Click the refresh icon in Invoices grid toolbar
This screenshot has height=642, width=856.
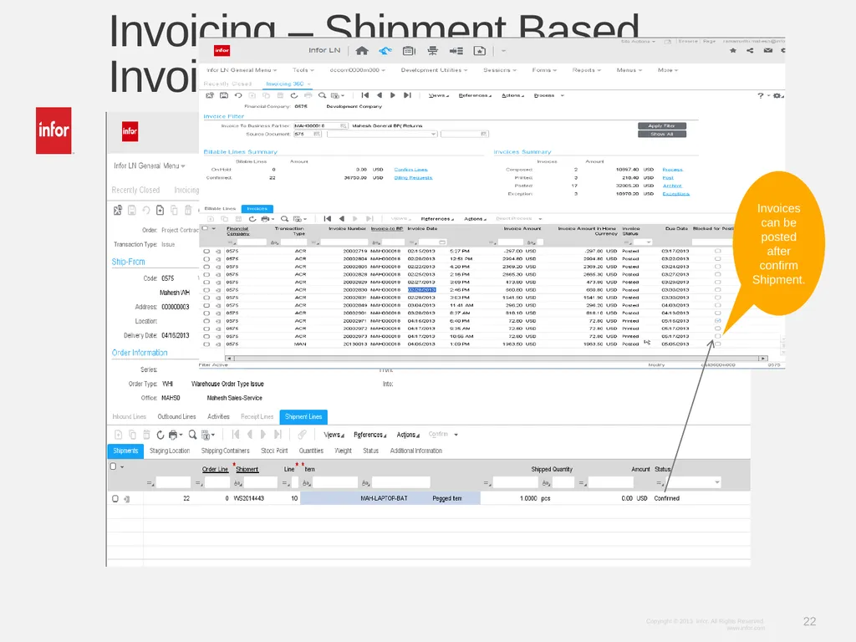pos(252,219)
